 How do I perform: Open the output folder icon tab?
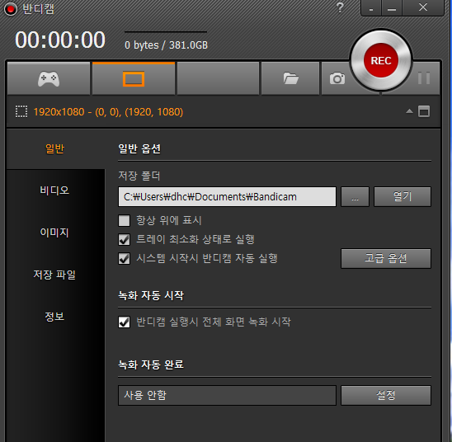point(290,78)
